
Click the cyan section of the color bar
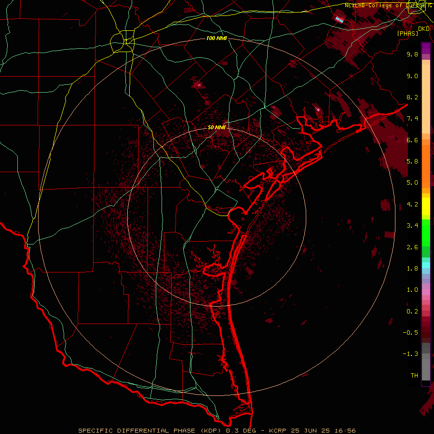pyautogui.click(x=426, y=265)
